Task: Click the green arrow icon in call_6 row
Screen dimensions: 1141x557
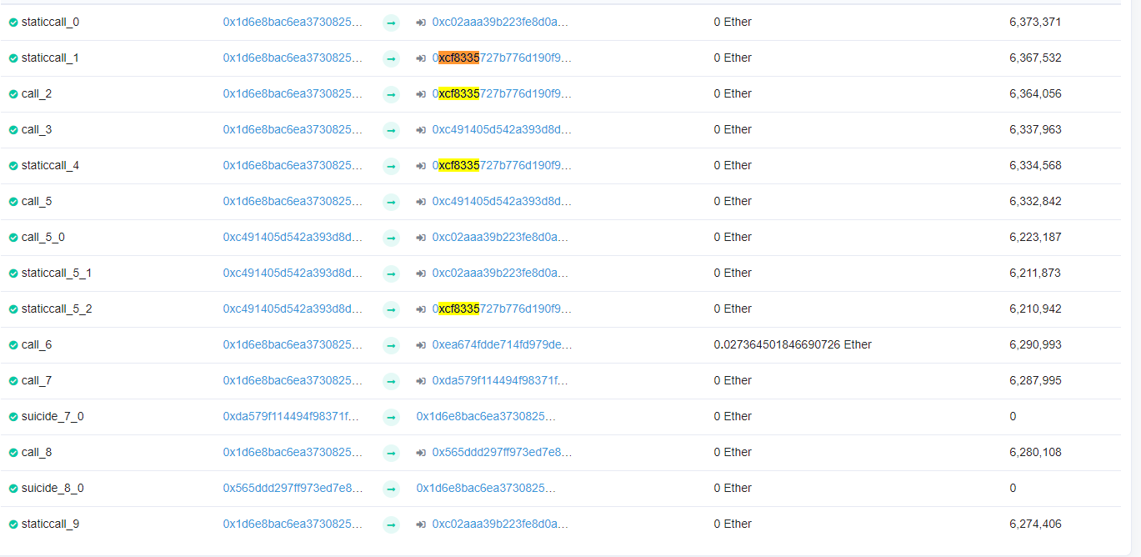Action: (x=391, y=346)
